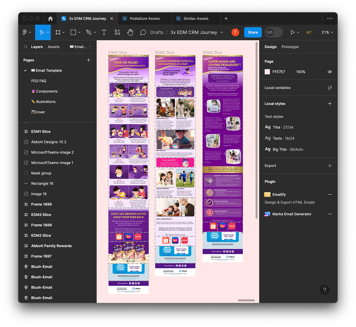This screenshot has width=356, height=327.
Task: Select the Cover page
Action: coord(38,112)
